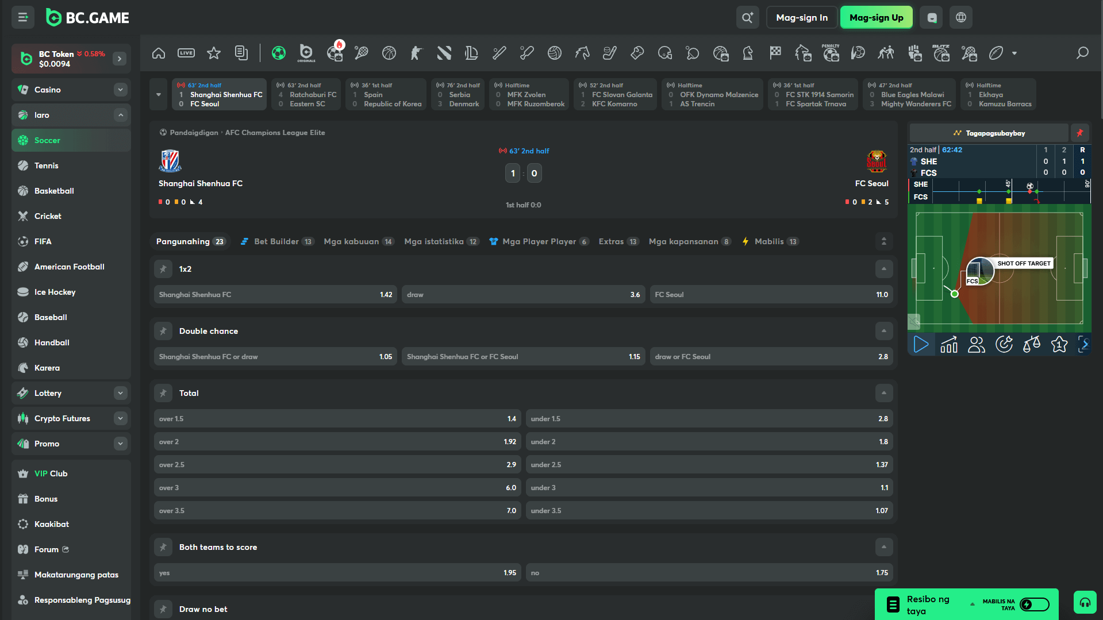This screenshot has height=620, width=1103.
Task: Show lineups icon in match tracker
Action: coord(977,344)
